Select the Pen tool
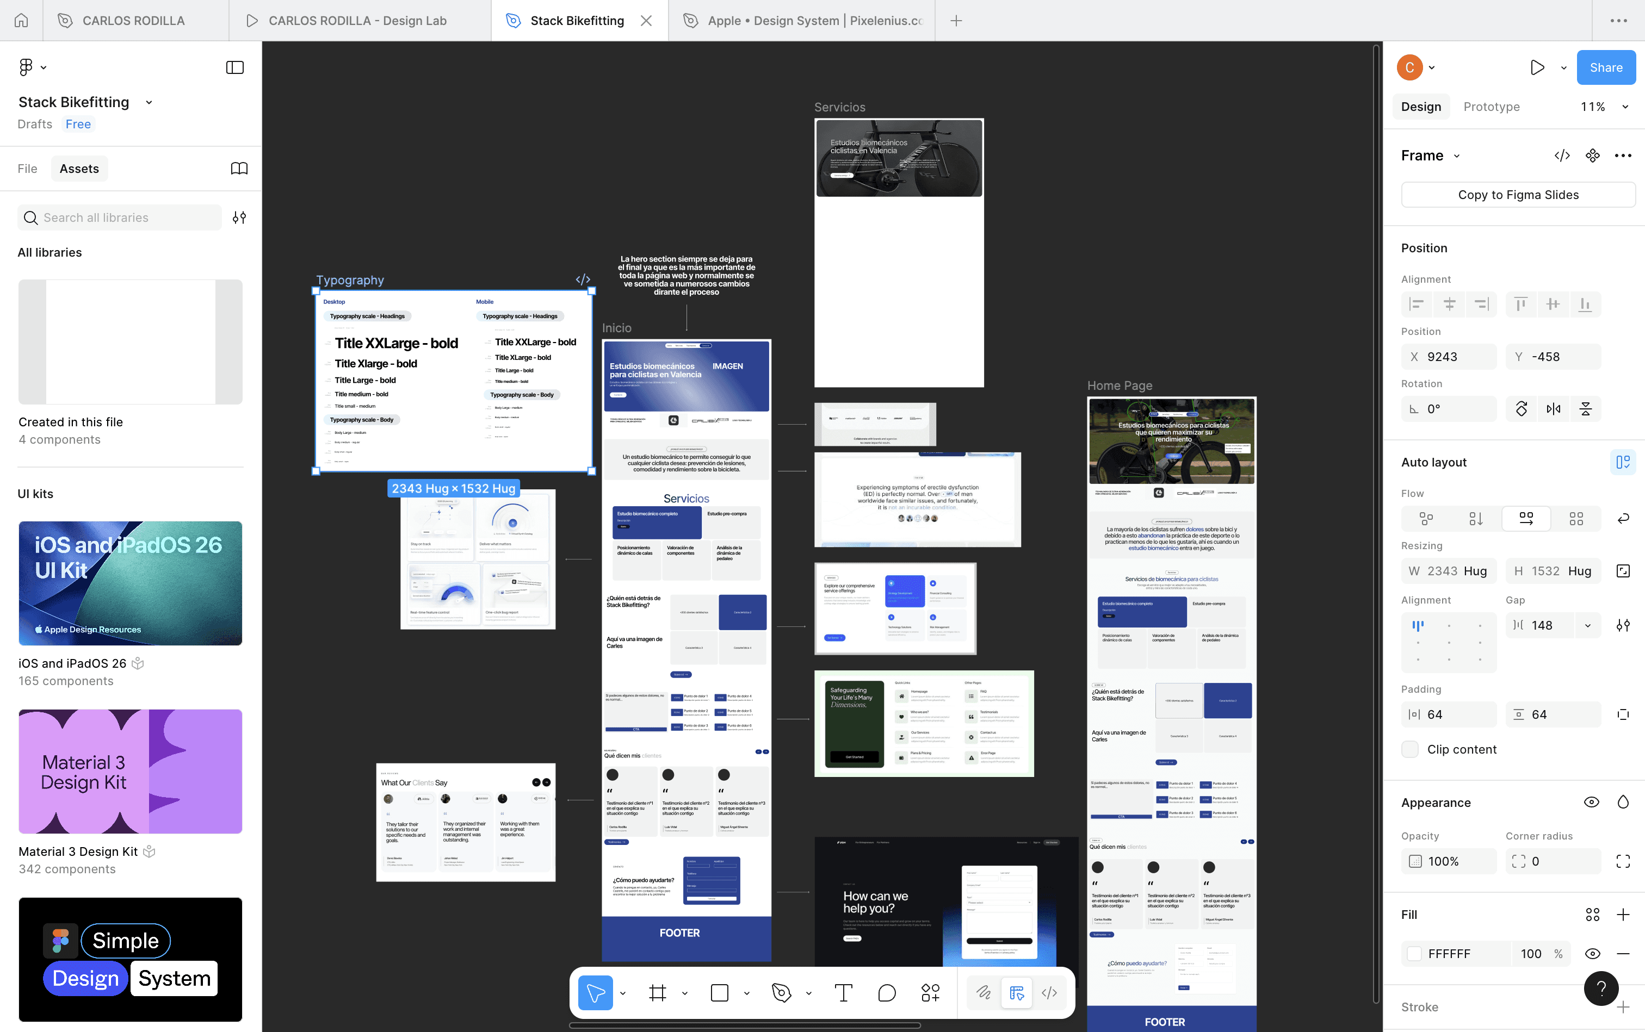The width and height of the screenshot is (1645, 1032). tap(781, 993)
